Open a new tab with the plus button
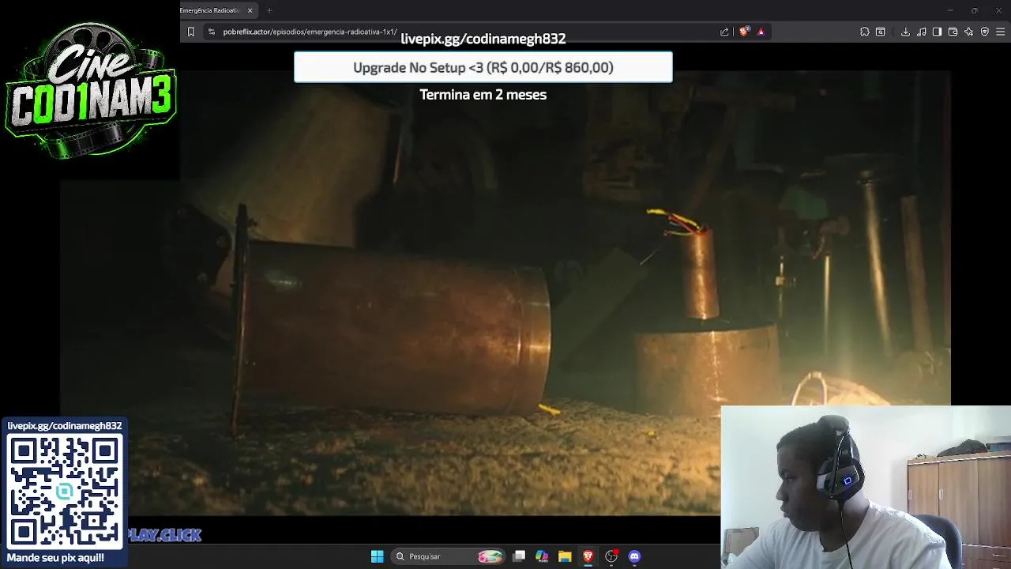1011x569 pixels. pos(269,10)
